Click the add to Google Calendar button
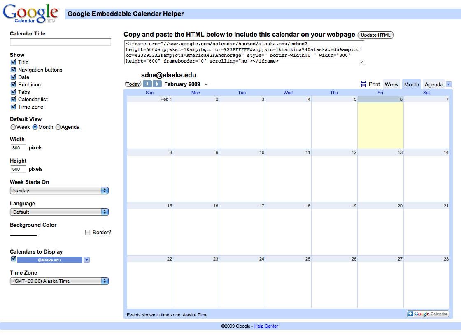461x335 pixels. (x=428, y=314)
